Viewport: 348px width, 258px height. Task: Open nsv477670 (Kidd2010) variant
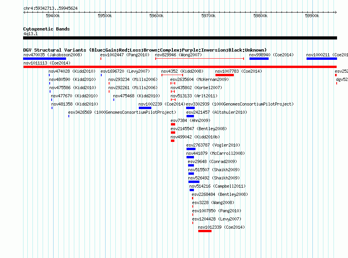tap(74, 96)
